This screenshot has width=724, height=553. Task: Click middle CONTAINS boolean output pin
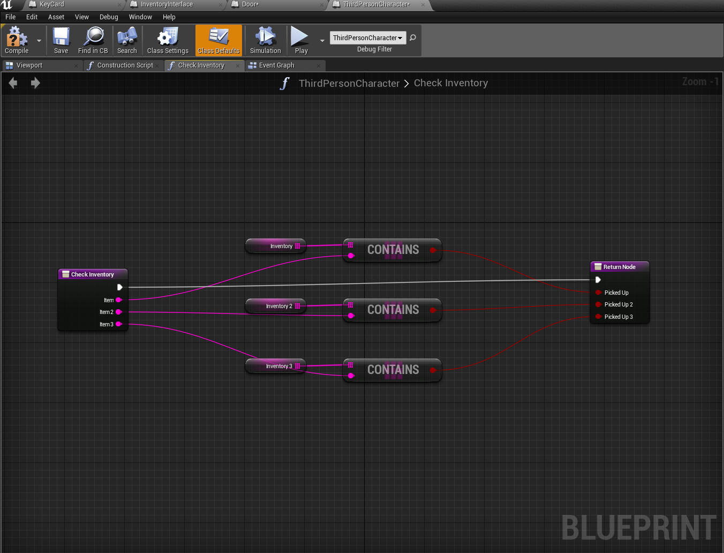point(433,310)
